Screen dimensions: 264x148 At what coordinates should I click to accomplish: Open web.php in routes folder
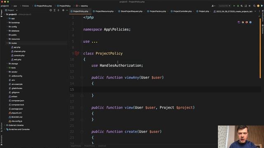(16, 60)
